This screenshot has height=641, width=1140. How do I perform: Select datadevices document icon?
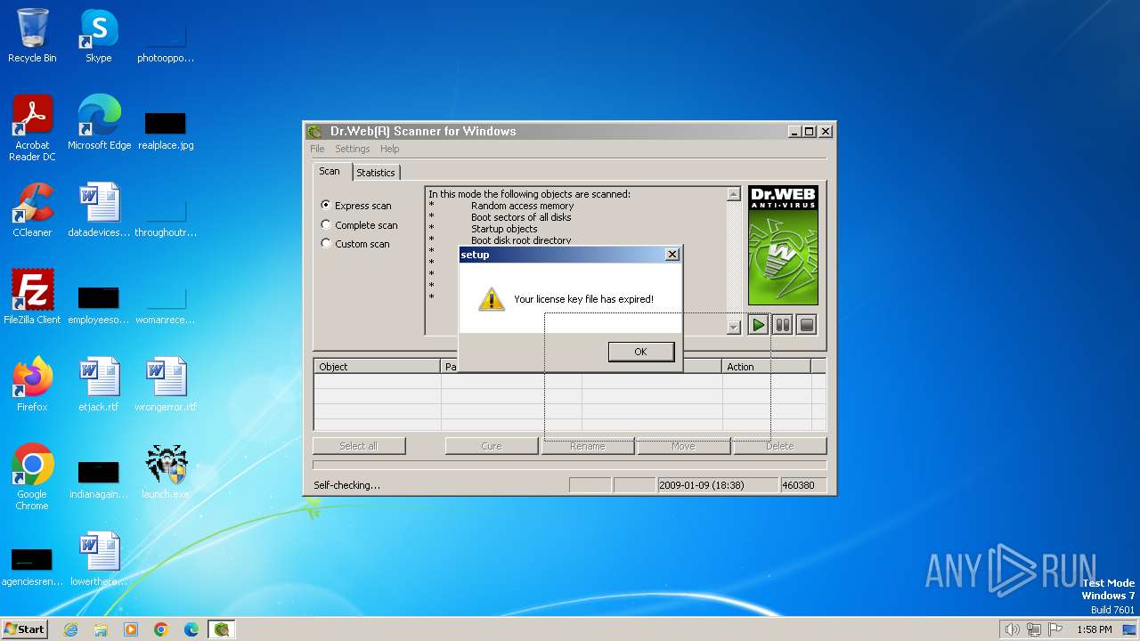click(x=98, y=209)
